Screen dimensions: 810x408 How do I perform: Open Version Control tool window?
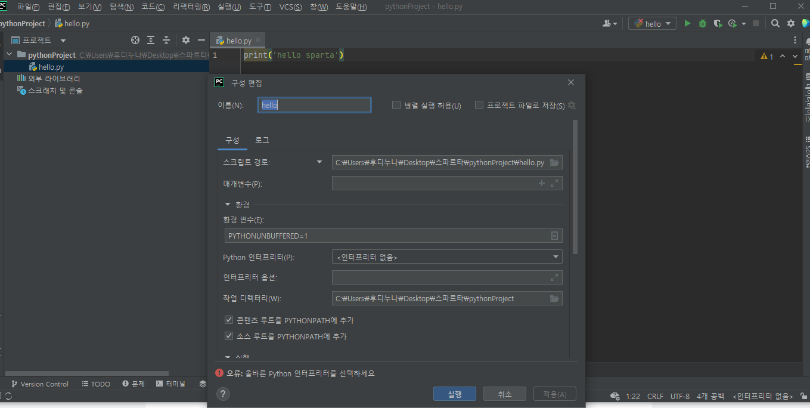(x=40, y=384)
